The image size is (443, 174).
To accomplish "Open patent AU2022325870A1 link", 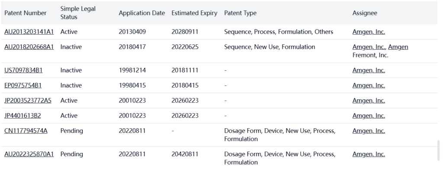I will pyautogui.click(x=29, y=154).
